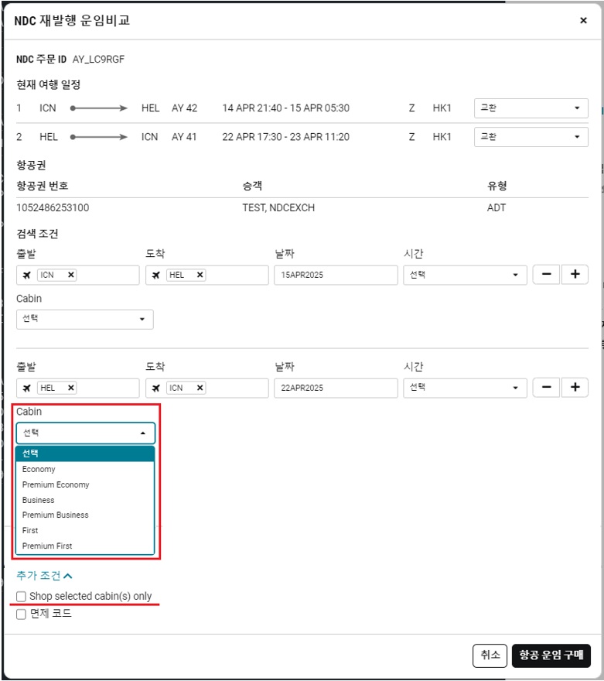Image resolution: width=604 pixels, height=681 pixels.
Task: Remove HEL tag from second departure field
Action: (70, 388)
